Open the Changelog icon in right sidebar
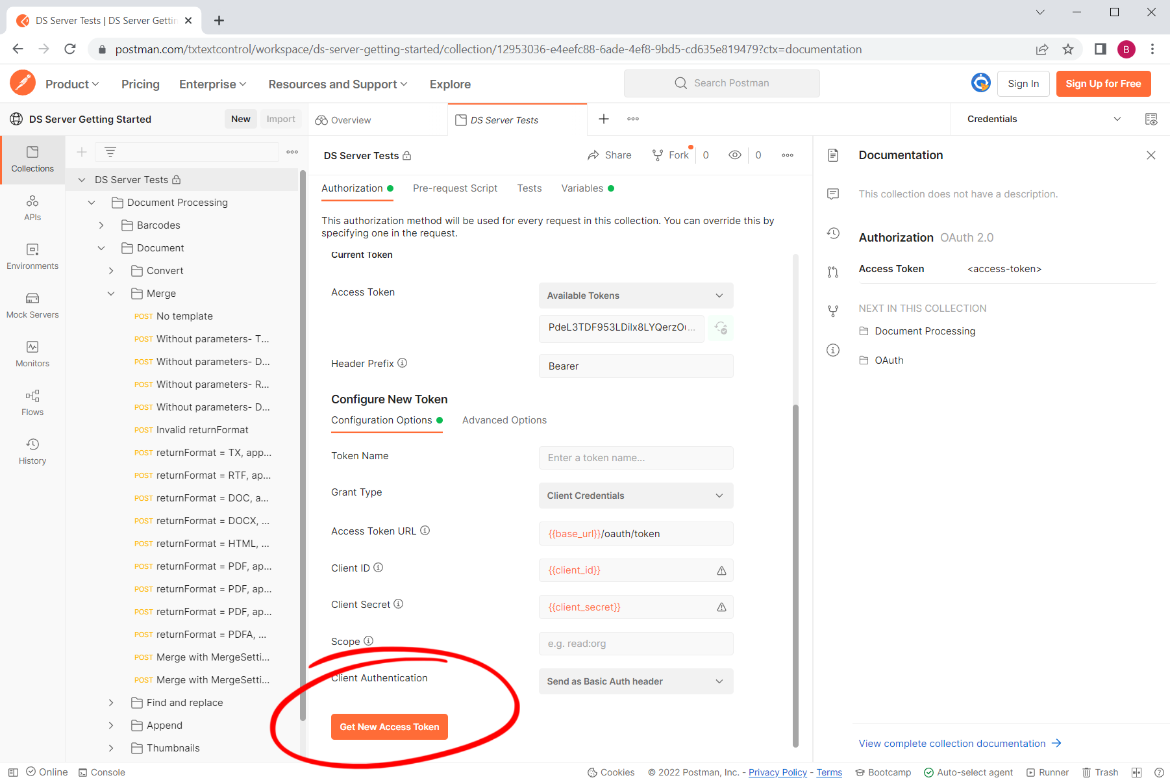This screenshot has height=782, width=1170. tap(833, 233)
